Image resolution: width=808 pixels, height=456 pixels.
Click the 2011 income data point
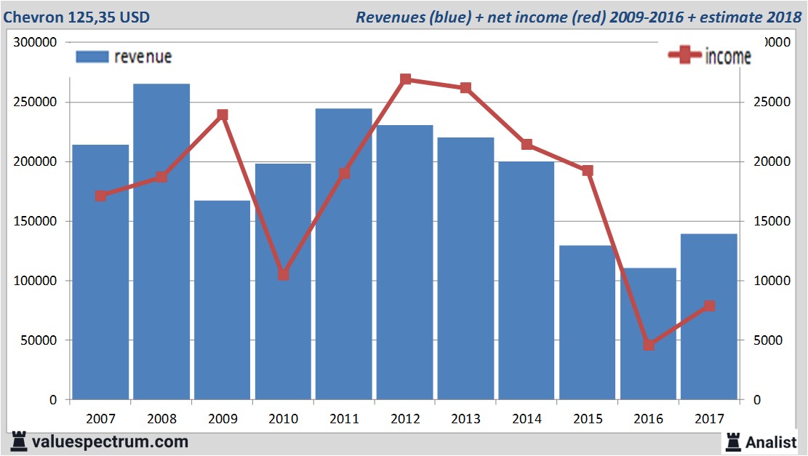click(345, 173)
